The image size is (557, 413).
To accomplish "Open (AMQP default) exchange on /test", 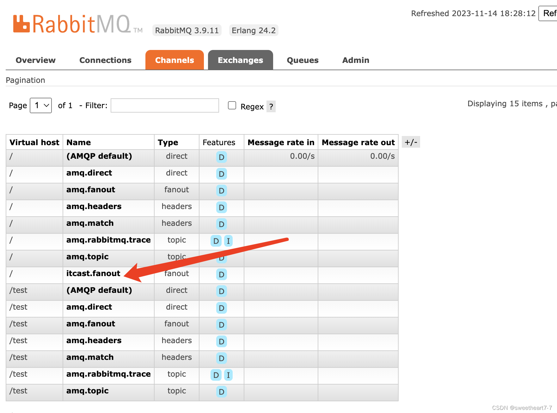I will pos(99,290).
